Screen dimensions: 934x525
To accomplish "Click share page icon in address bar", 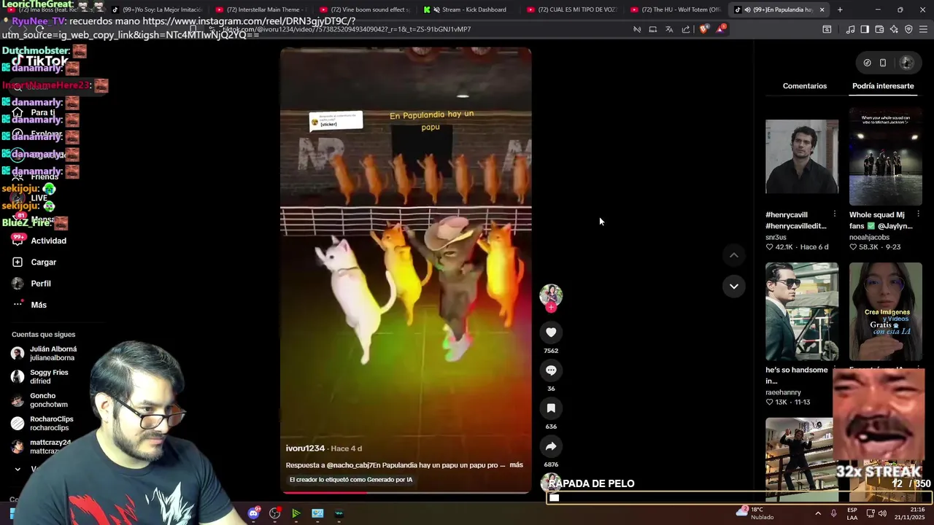I will point(686,29).
